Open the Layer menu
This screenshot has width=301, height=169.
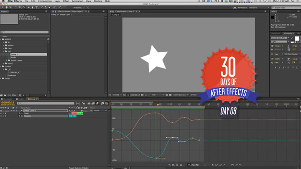coord(57,1)
